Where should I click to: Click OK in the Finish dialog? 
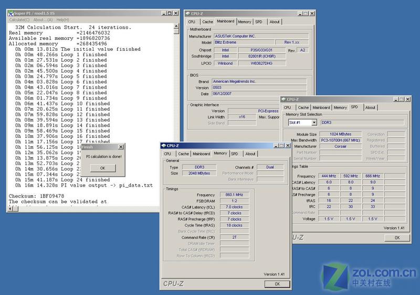tap(103, 168)
